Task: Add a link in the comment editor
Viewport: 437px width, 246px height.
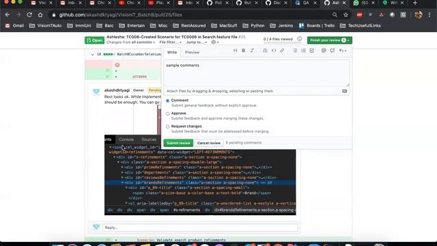Action: [x=282, y=51]
